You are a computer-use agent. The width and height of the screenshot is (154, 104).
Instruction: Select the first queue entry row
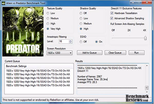(x=38, y=71)
